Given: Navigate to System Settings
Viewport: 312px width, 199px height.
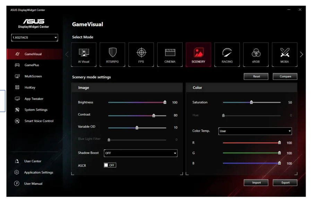Looking at the screenshot, I should [x=36, y=110].
